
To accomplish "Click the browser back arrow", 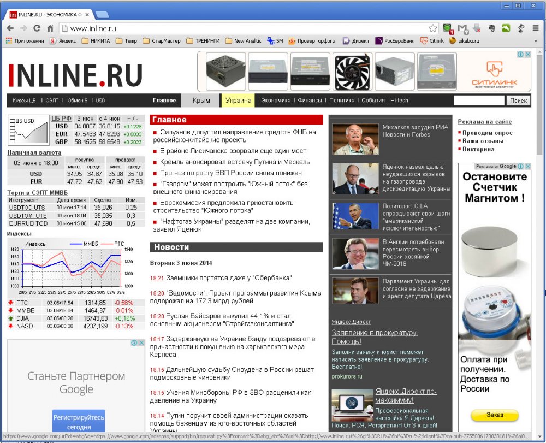I will 10,28.
